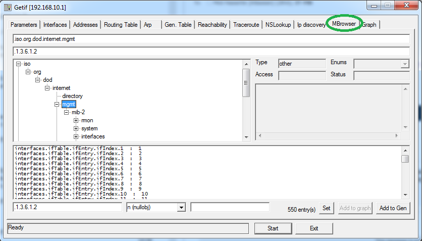Open the n (nullobj) type dropdown
Viewport: 422px width, 241px height.
(x=181, y=208)
